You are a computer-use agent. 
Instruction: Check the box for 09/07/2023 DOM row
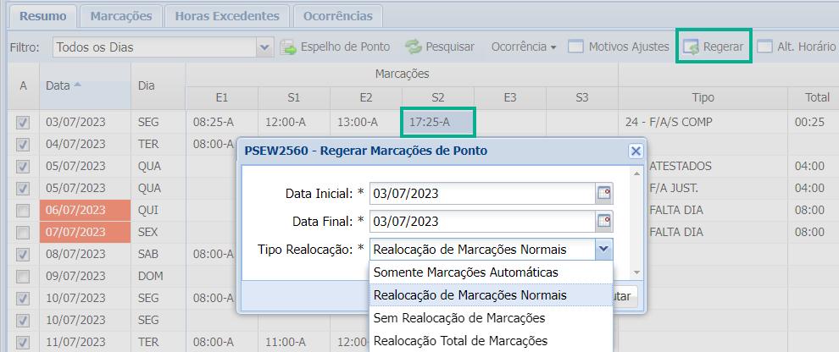23,277
